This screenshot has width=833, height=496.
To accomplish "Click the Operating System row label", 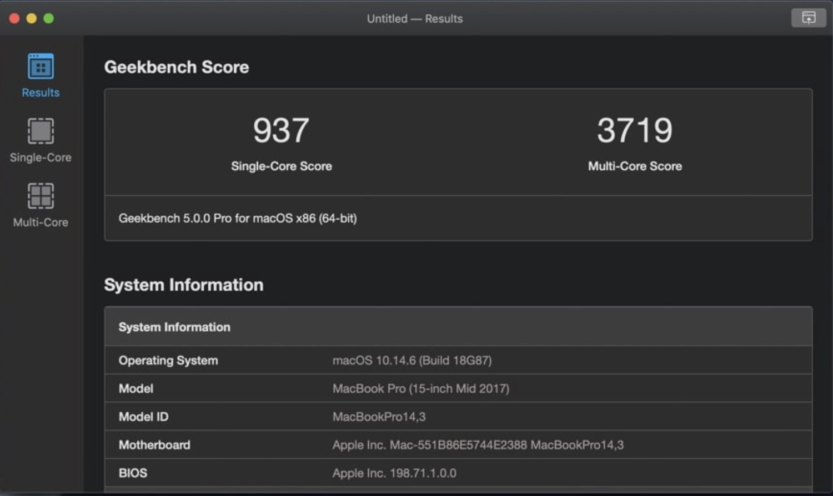I will [168, 360].
